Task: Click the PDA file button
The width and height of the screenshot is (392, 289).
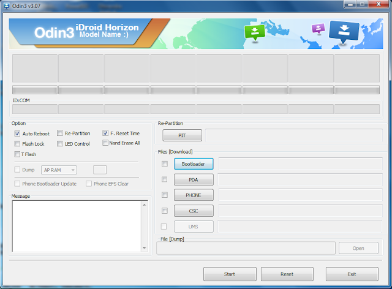Action: [194, 179]
